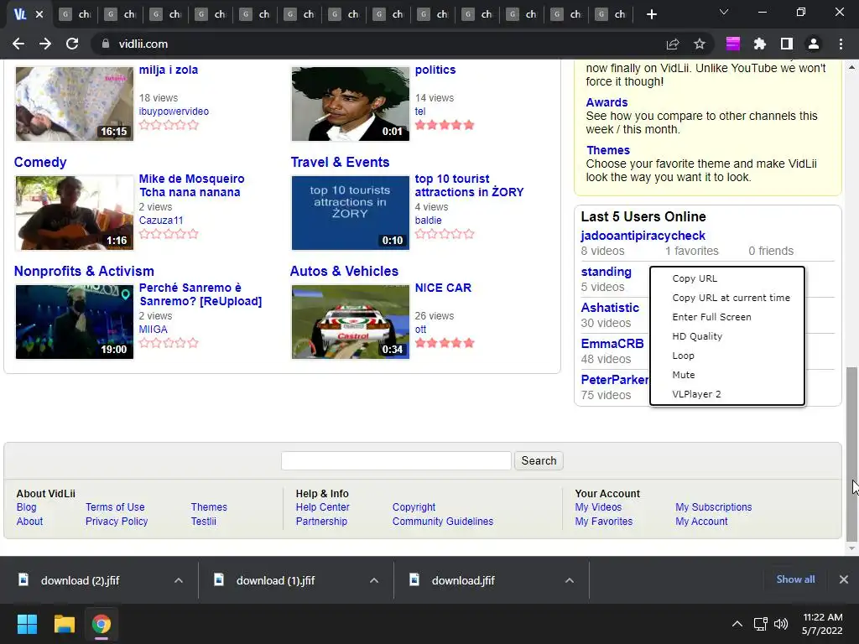Visit uploader ibuypowervideo's channel
859x644 pixels.
pyautogui.click(x=174, y=112)
